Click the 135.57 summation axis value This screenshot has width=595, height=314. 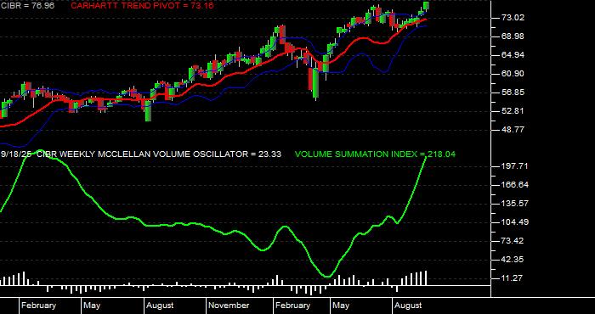point(514,204)
